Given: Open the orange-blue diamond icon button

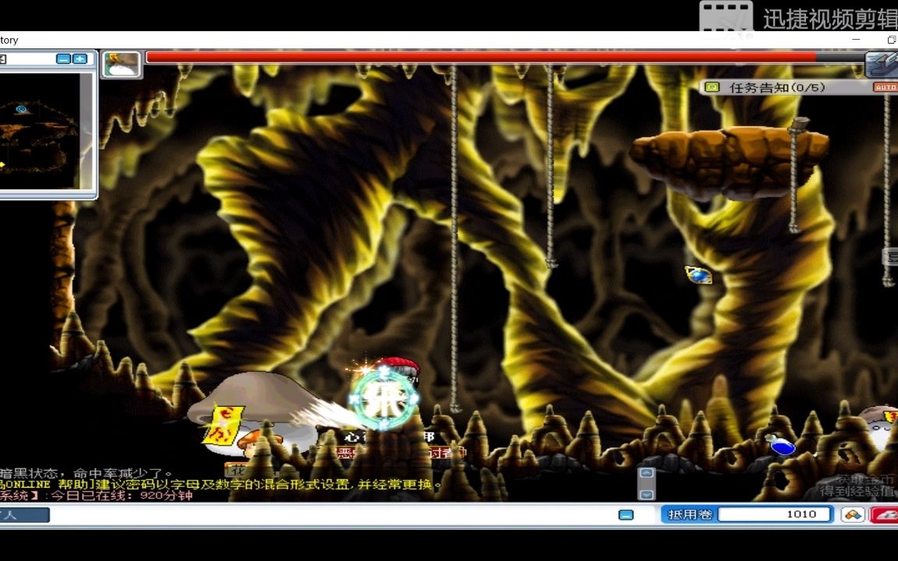Looking at the screenshot, I should pyautogui.click(x=853, y=514).
